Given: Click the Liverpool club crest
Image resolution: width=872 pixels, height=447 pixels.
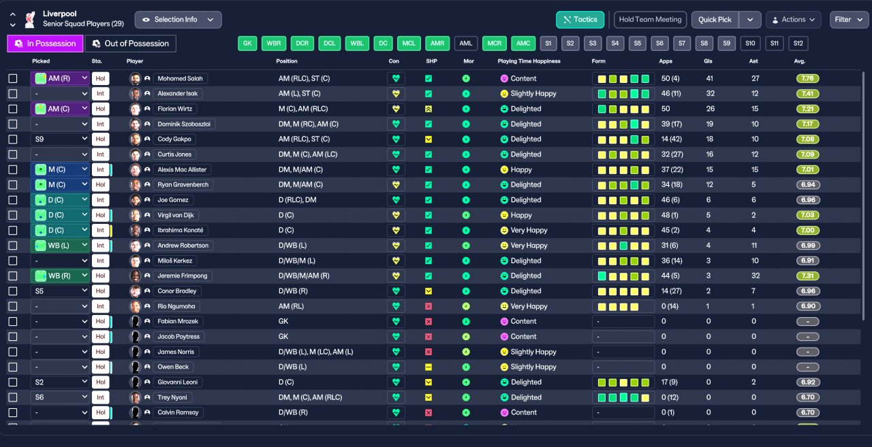Looking at the screenshot, I should [30, 19].
